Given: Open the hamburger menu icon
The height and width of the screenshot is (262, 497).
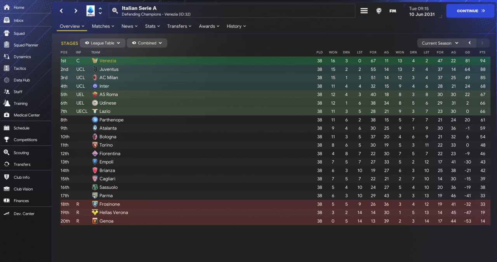Looking at the screenshot, I should pos(364,11).
